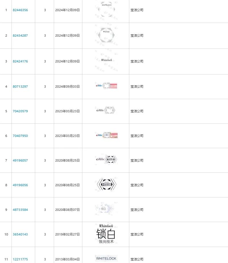Open application number 49196056 link
The image size is (228, 263).
point(20,185)
